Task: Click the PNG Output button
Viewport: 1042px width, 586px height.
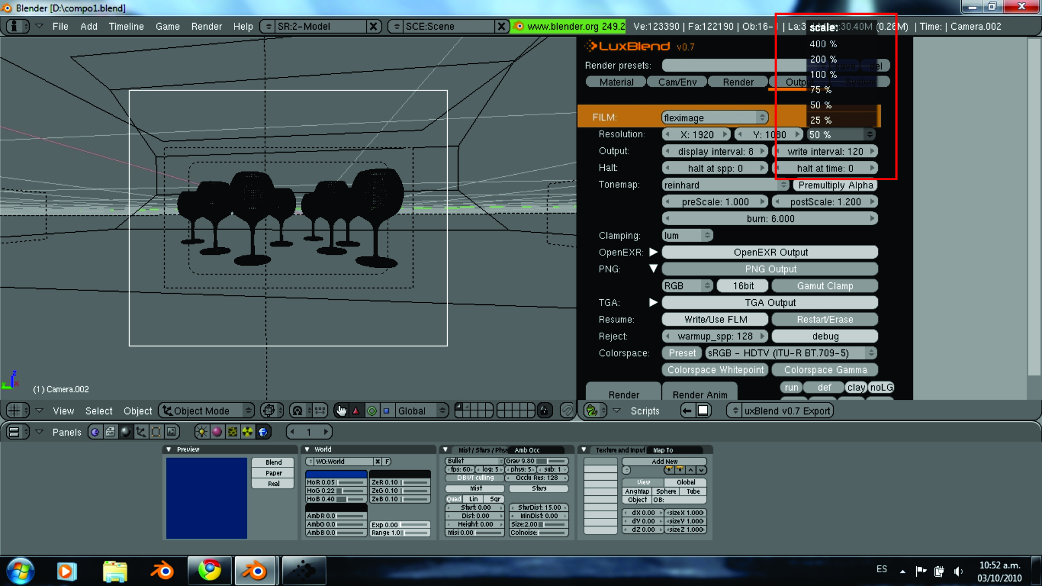Action: coord(770,269)
